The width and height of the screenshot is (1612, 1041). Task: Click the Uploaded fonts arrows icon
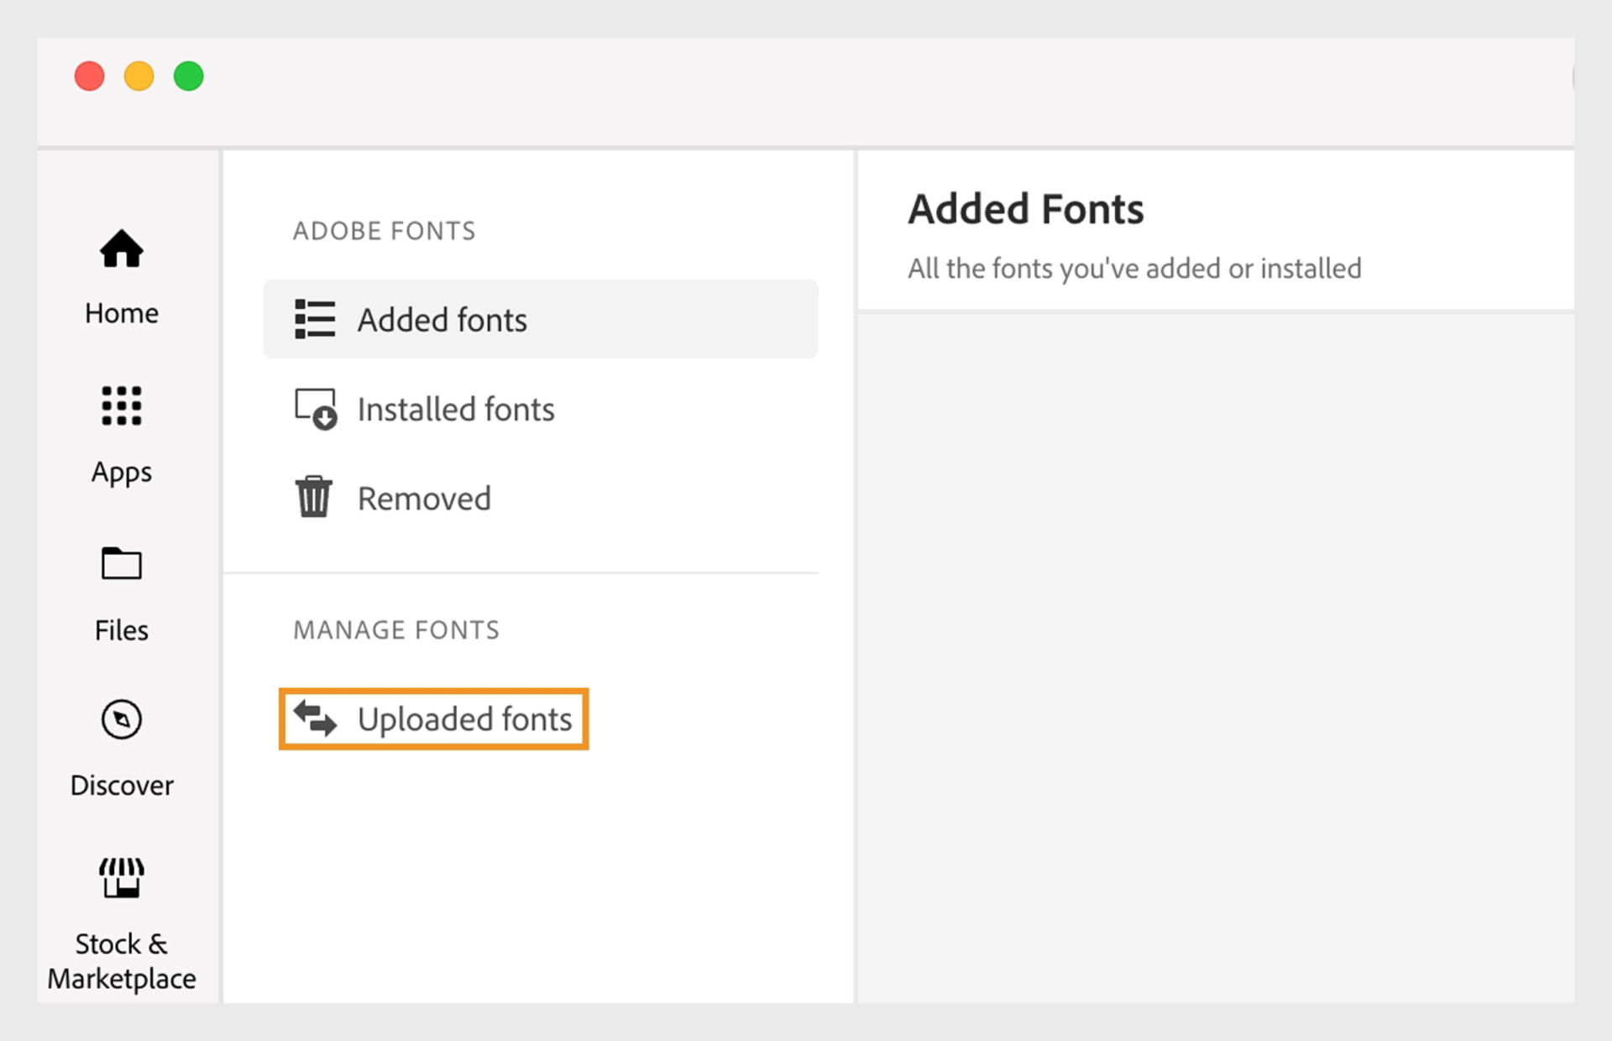click(x=315, y=719)
